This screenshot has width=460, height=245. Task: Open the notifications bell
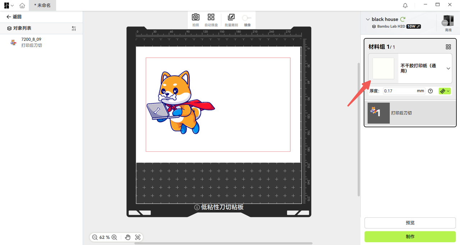[x=405, y=5]
